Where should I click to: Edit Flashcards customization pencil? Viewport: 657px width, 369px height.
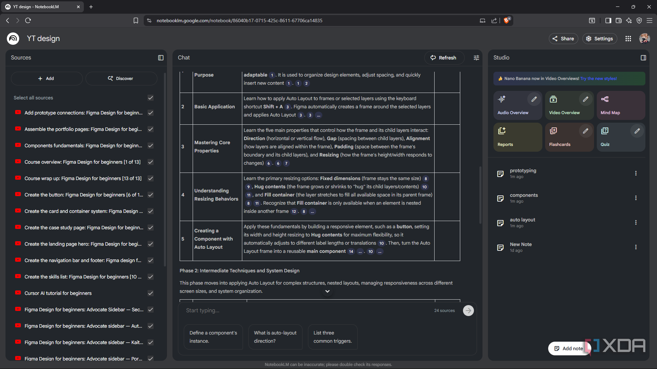585,131
